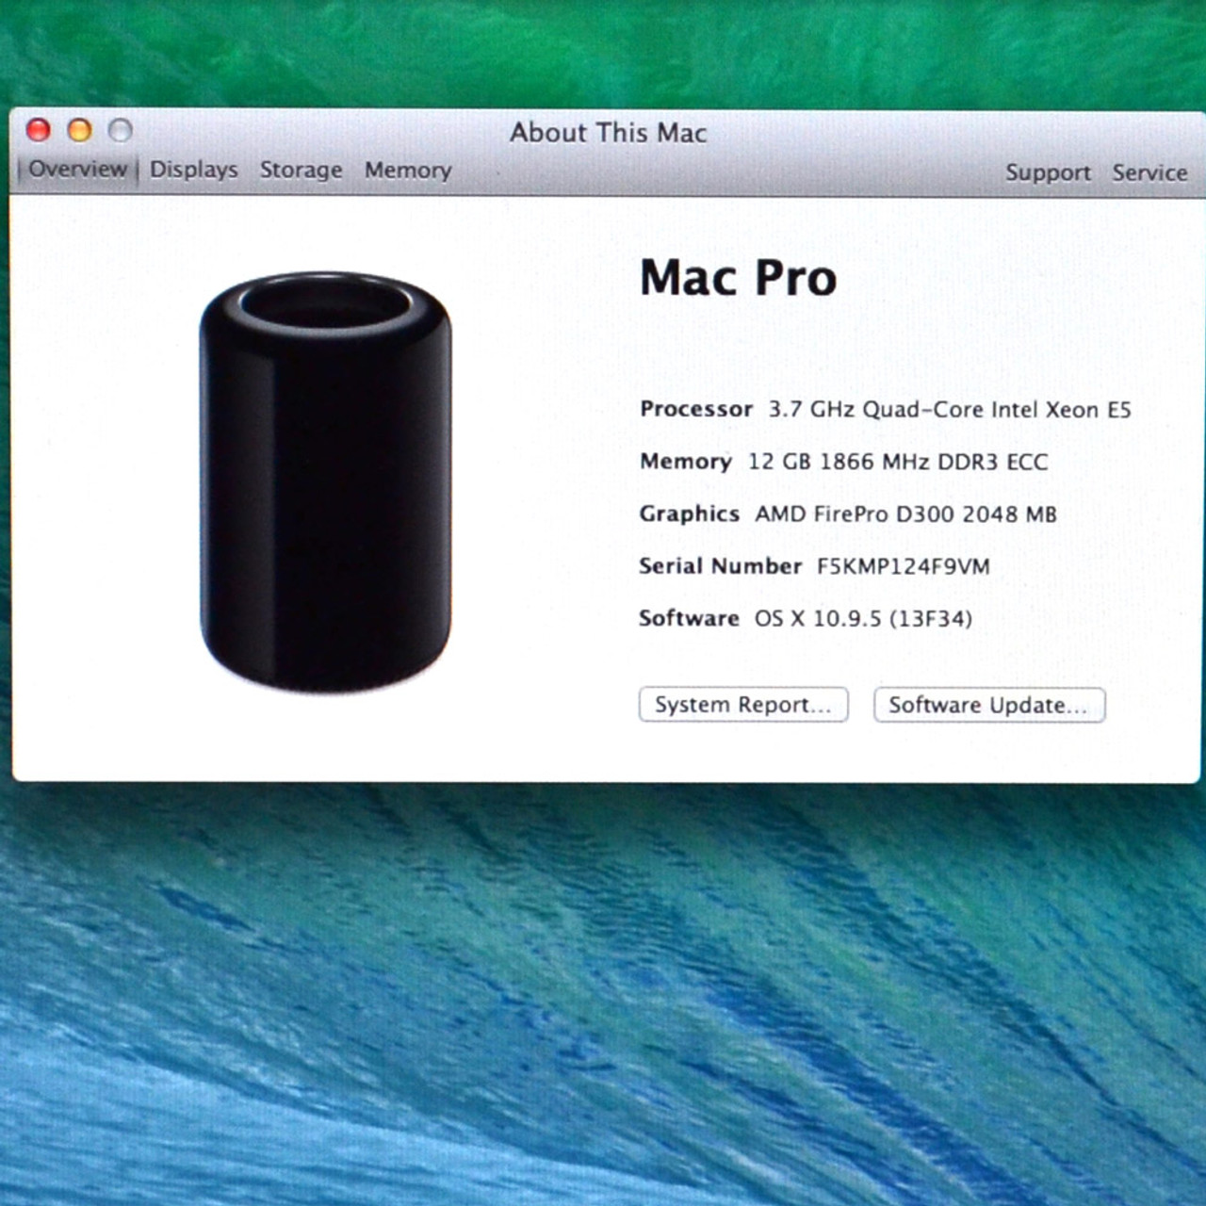Select the Overview tab

tap(77, 170)
